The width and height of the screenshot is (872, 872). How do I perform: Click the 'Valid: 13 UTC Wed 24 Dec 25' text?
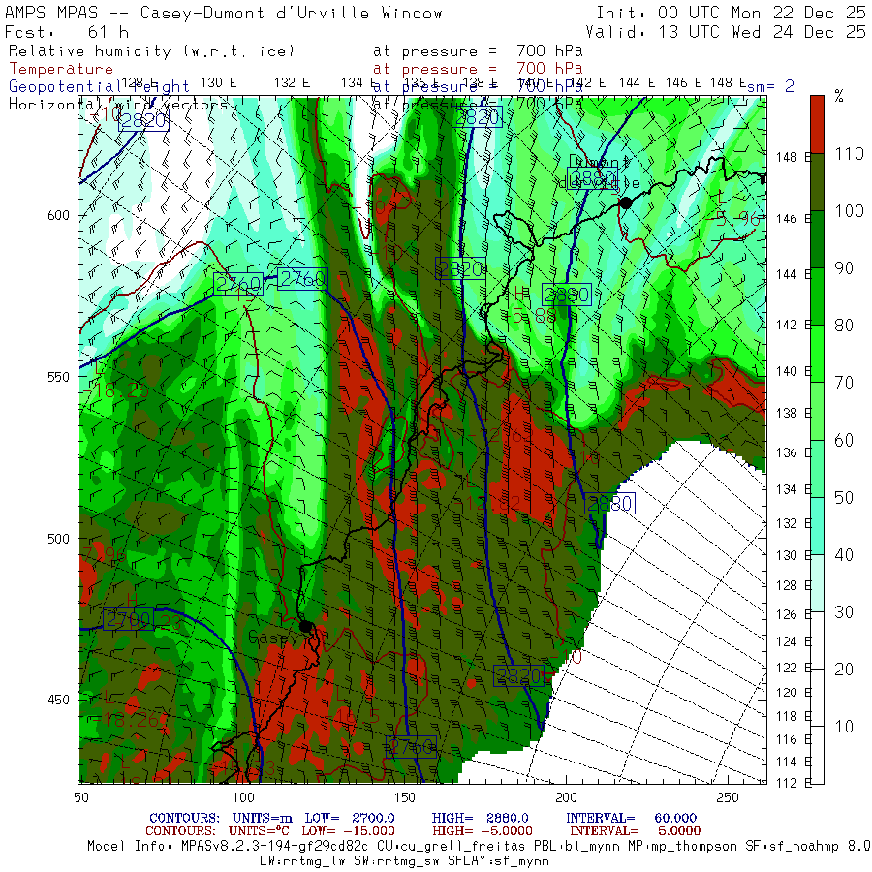coord(726,32)
